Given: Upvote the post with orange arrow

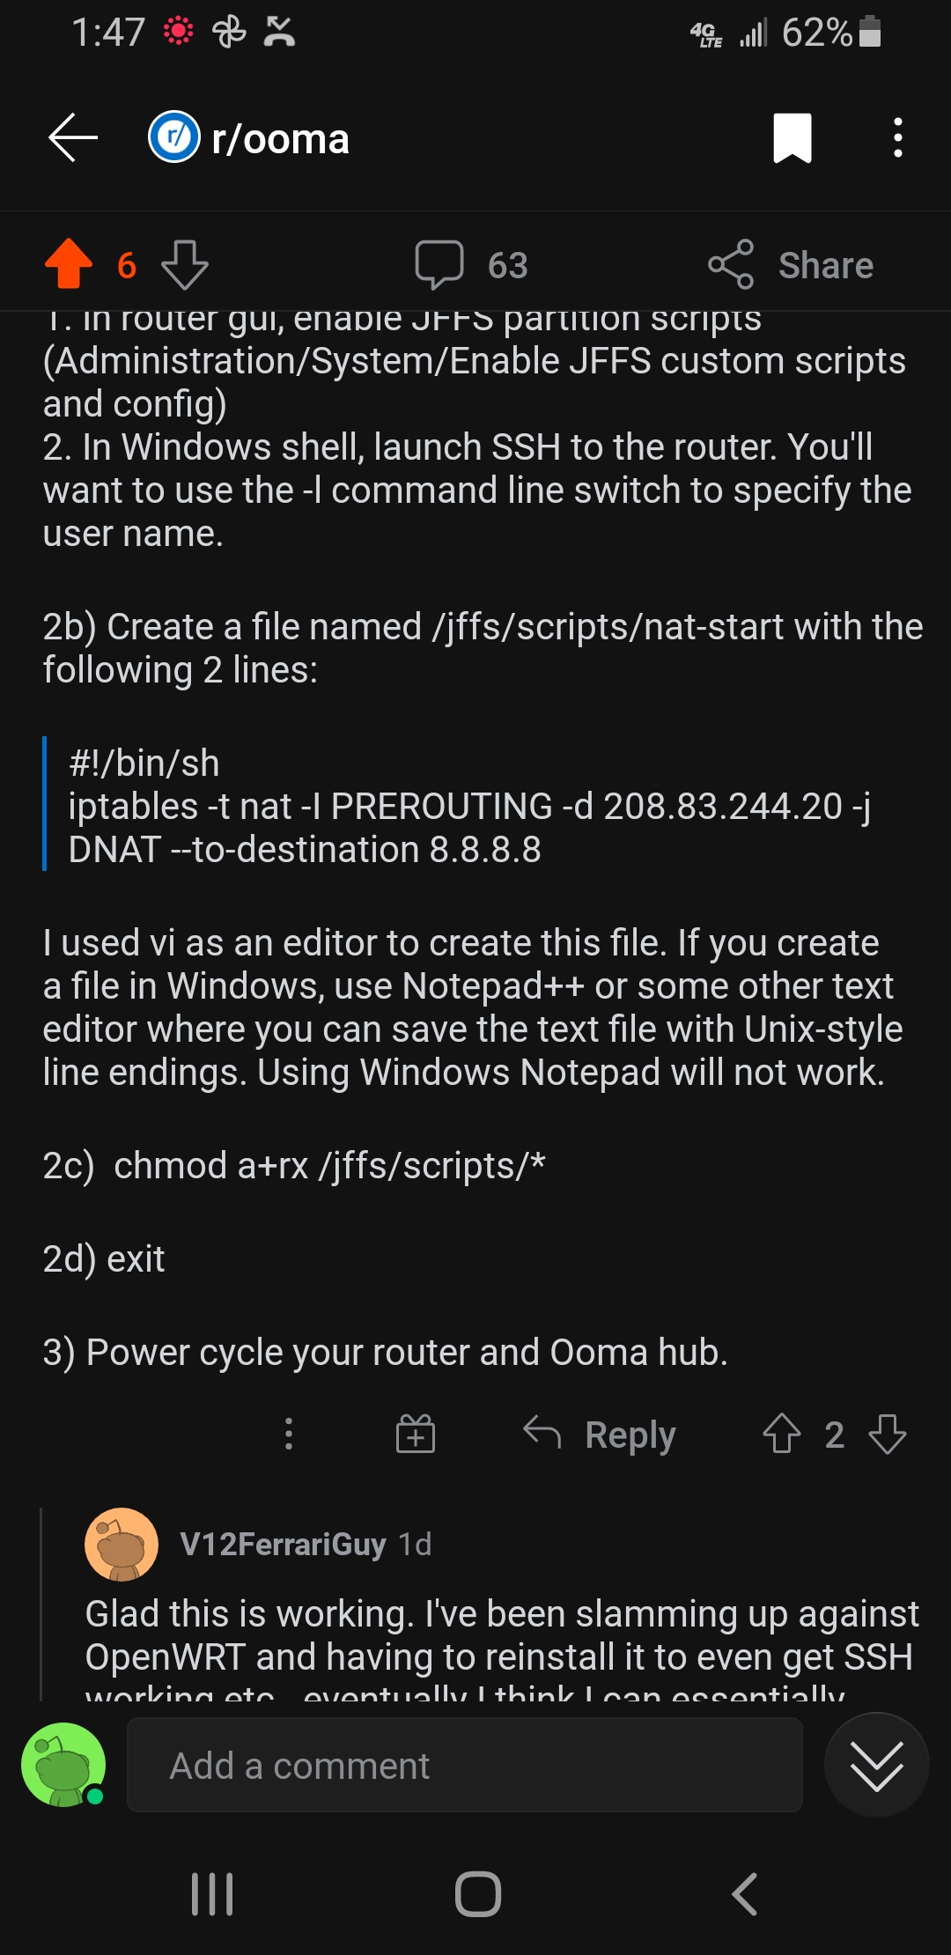Looking at the screenshot, I should click(69, 264).
